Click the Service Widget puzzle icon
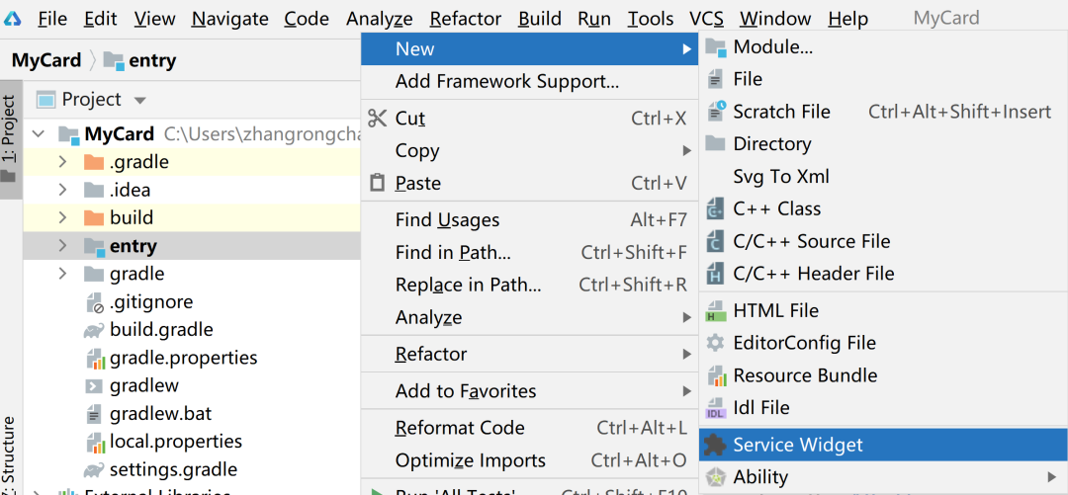This screenshot has width=1068, height=495. [x=715, y=445]
